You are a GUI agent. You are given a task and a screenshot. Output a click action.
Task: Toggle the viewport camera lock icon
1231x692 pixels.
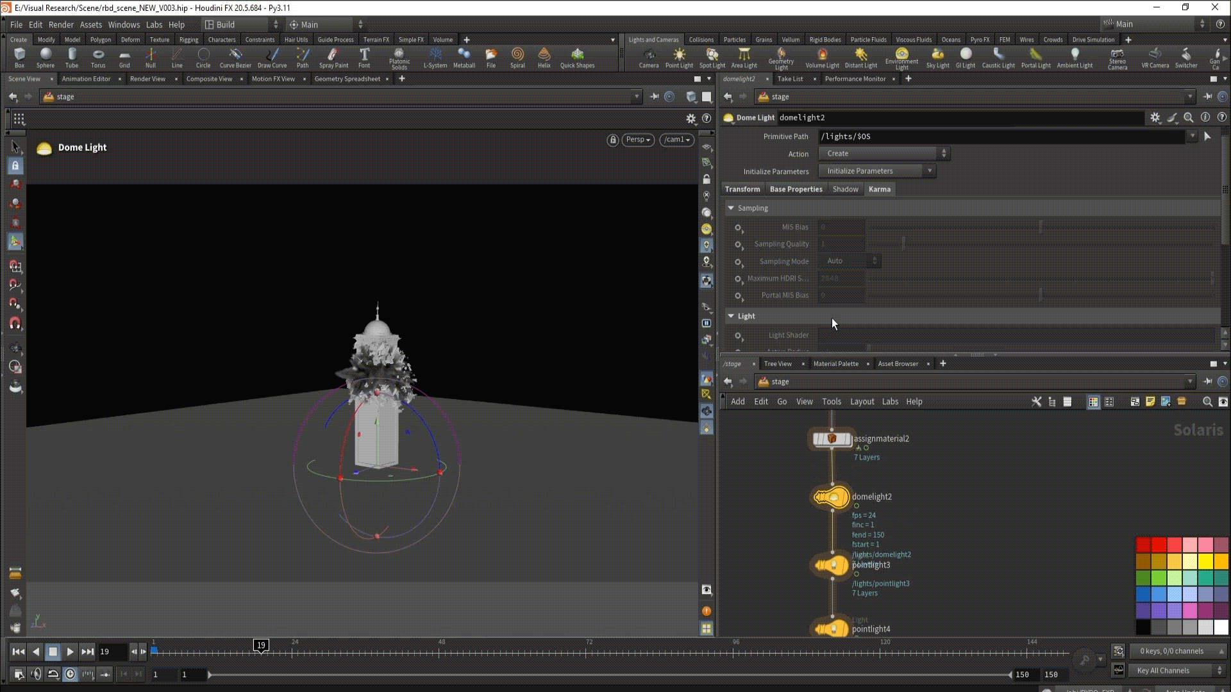point(612,140)
